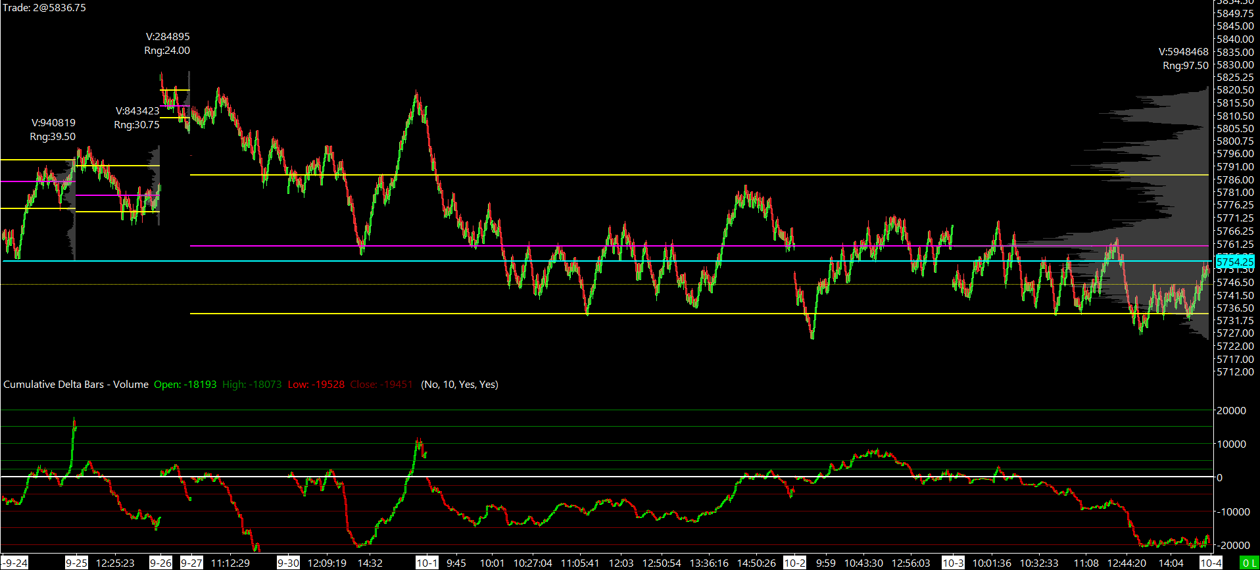Click the 12:56:03 time label
Image resolution: width=1260 pixels, height=570 pixels.
tap(911, 563)
